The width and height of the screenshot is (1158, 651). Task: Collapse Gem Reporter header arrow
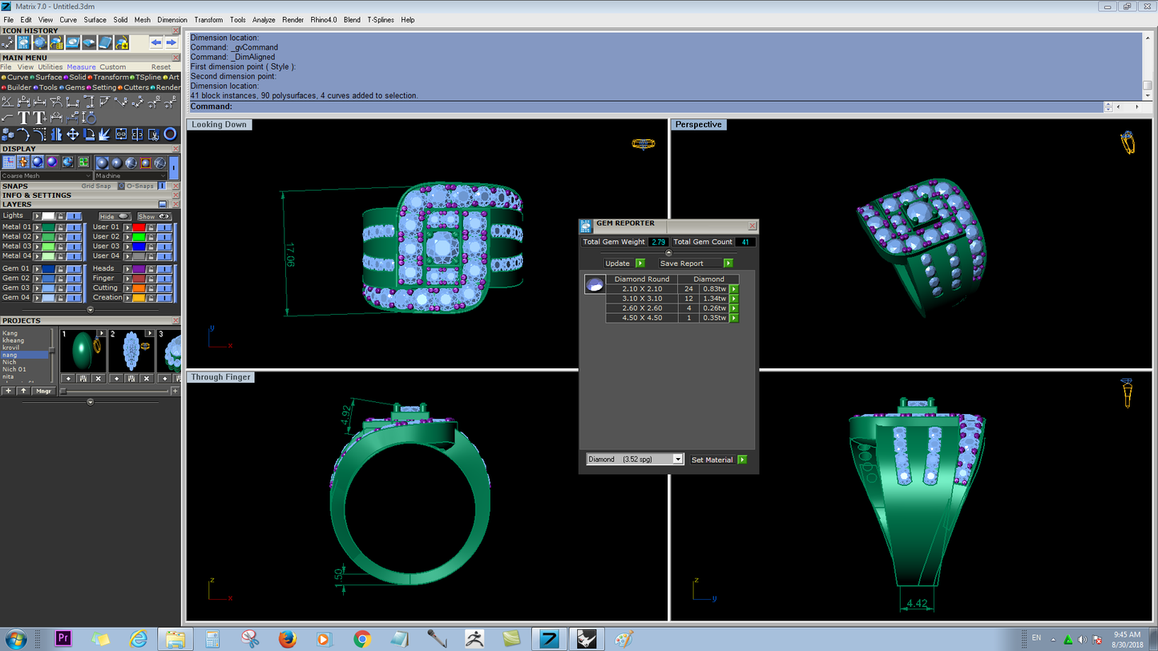(668, 253)
